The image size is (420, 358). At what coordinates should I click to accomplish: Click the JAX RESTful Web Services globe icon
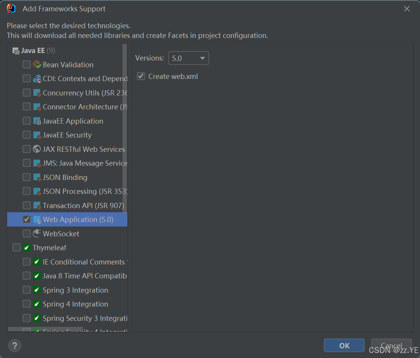coord(37,149)
